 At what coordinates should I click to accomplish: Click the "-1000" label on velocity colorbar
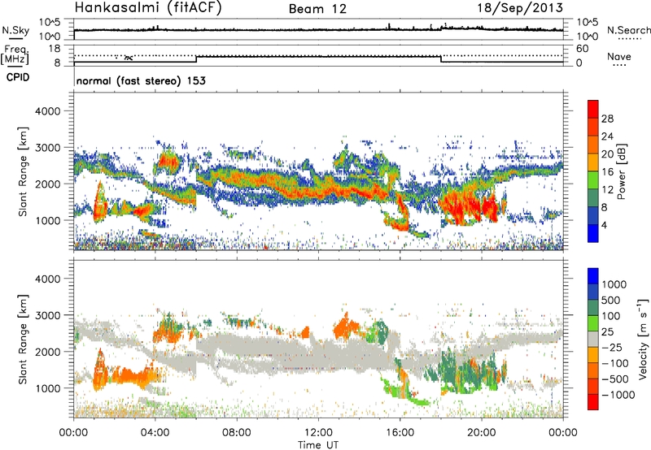pos(617,395)
